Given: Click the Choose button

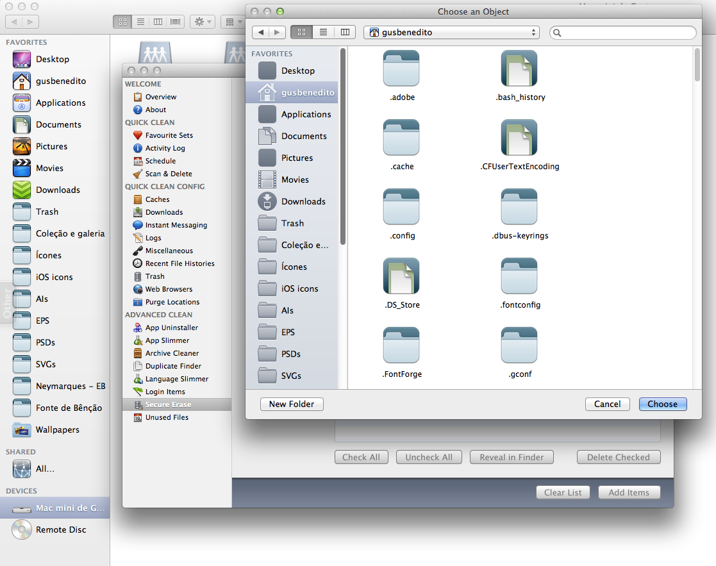Looking at the screenshot, I should click(x=663, y=404).
